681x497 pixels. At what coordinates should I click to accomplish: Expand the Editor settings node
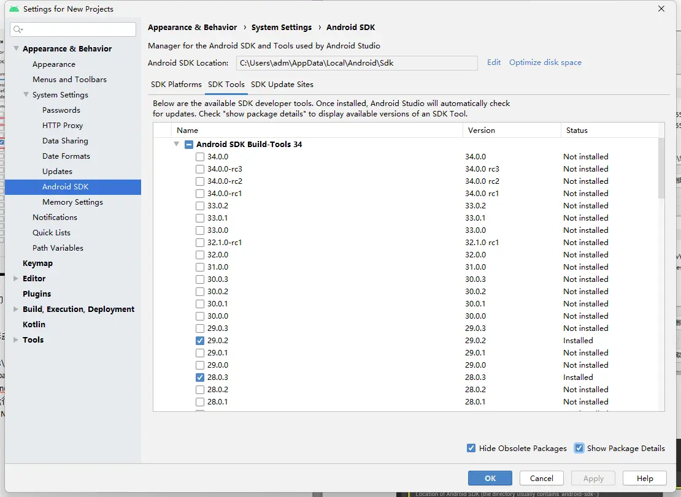[x=15, y=278]
